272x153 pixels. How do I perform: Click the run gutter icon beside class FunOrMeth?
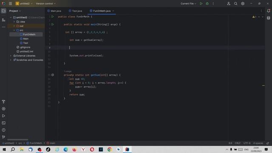[x=53, y=17]
